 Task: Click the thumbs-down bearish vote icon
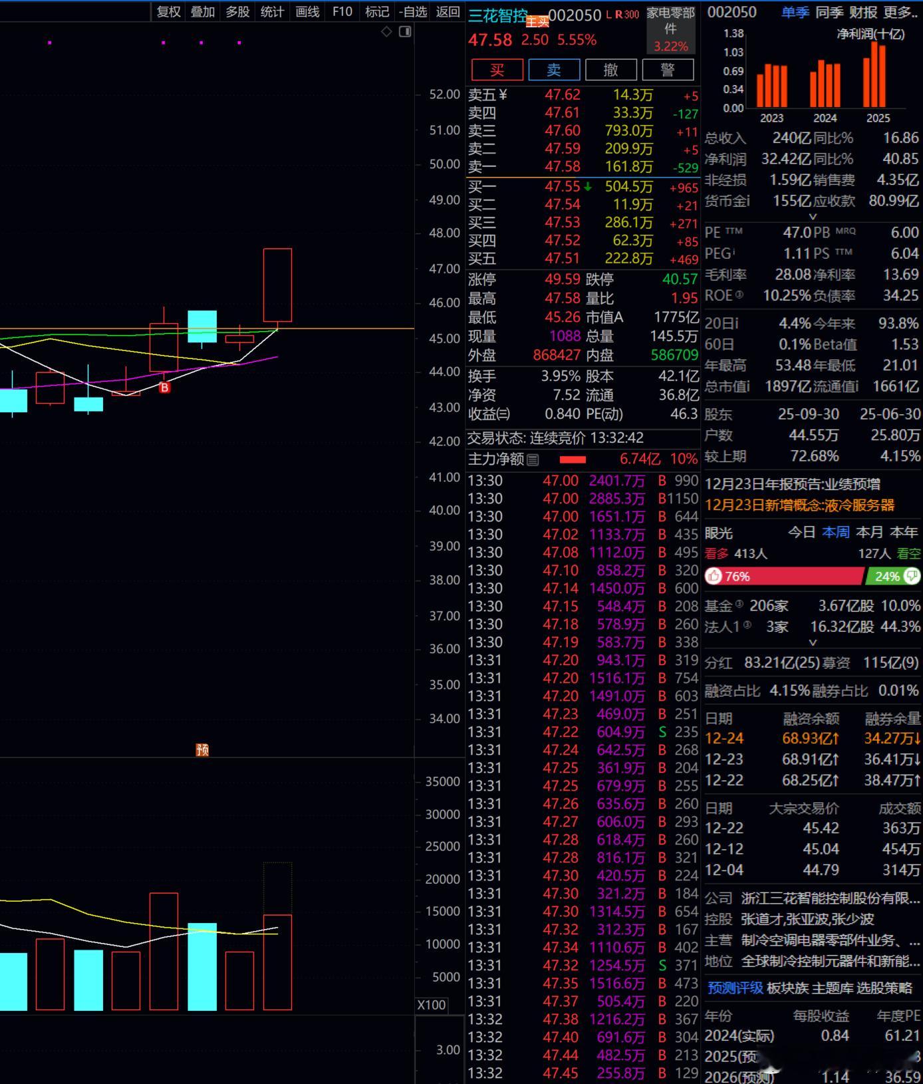coord(912,576)
